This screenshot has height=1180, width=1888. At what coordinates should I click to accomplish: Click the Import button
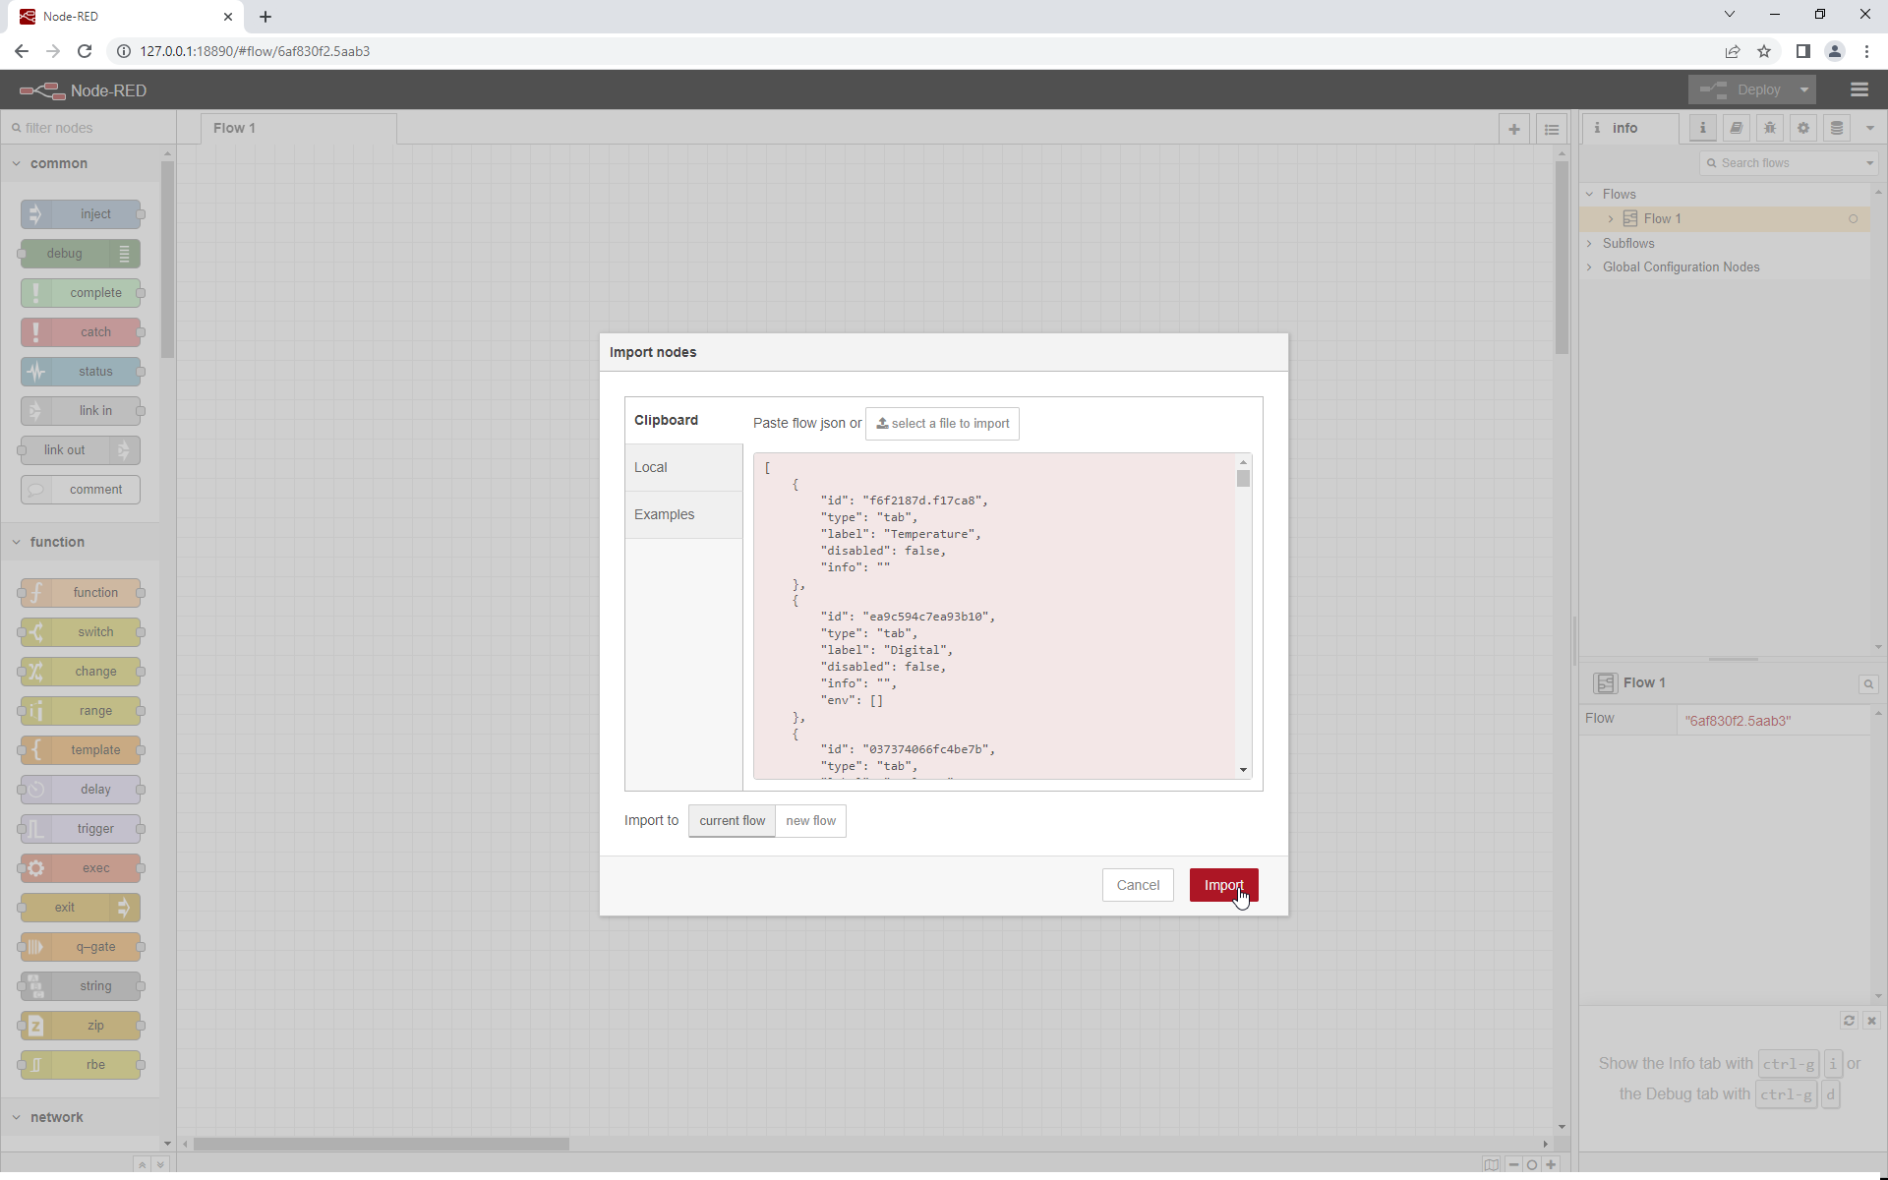click(1223, 885)
